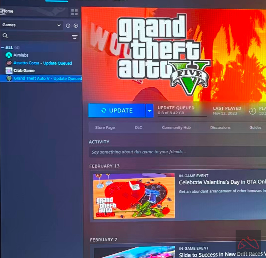This screenshot has width=266, height=258.
Task: Open the Community Hub tab
Action: (176, 127)
